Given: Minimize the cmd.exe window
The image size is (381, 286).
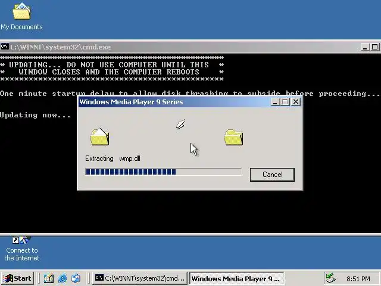Looking at the screenshot, I should click(x=365, y=47).
